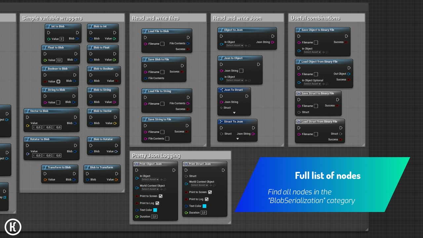This screenshot has width=423, height=238.
Task: Click the Struct input pin on Json To Struct
Action: coord(221,108)
